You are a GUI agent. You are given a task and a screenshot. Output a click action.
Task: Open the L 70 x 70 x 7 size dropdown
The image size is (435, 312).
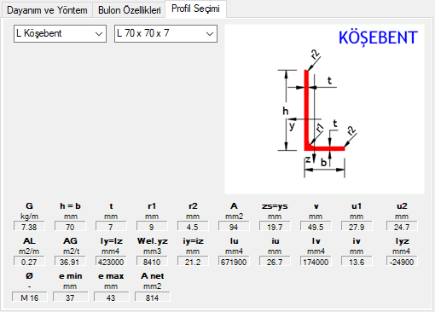[165, 33]
